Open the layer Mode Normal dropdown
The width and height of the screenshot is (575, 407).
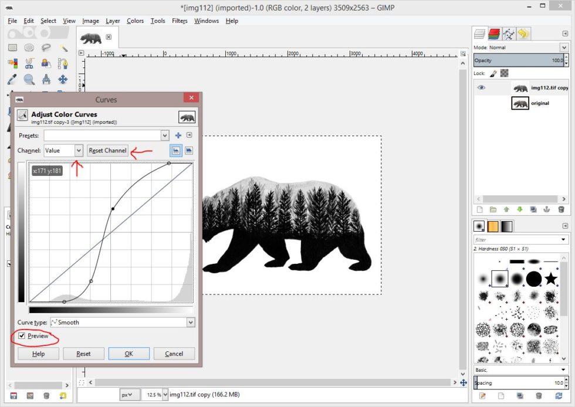(564, 48)
